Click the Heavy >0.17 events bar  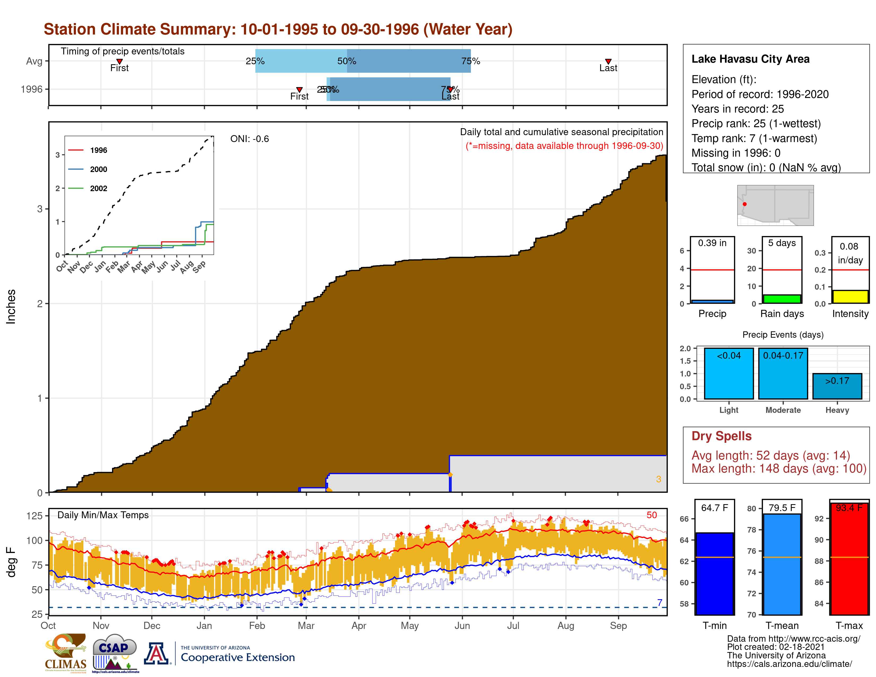[837, 386]
